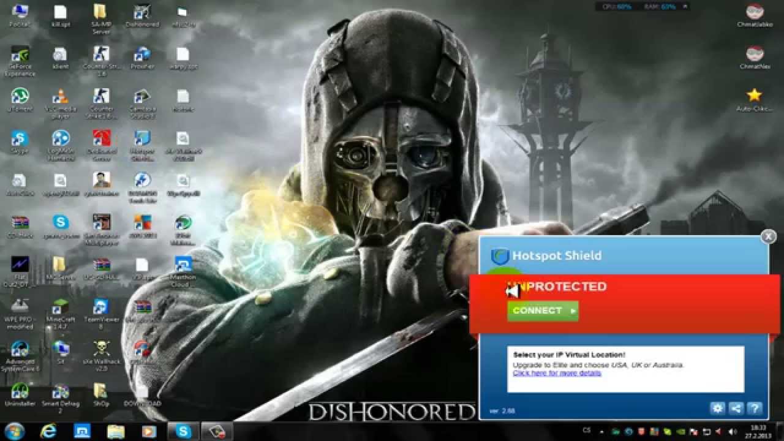The image size is (784, 441).
Task: Switch to Skype in the taskbar
Action: tap(183, 431)
